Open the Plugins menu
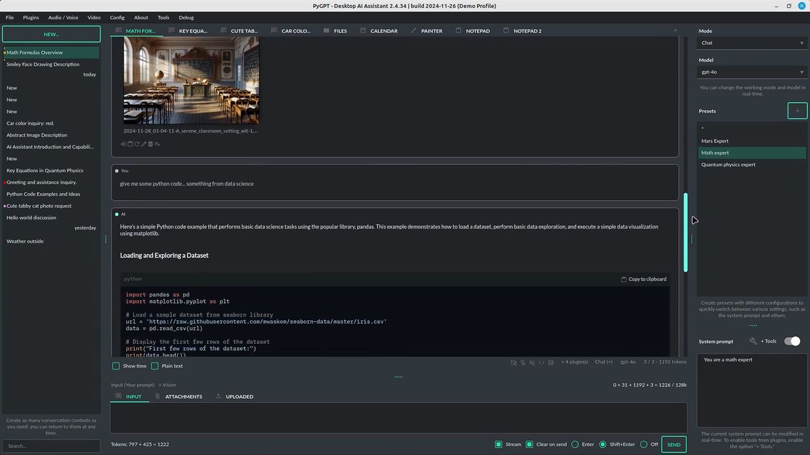Screen dimensions: 810x455 pos(31,17)
